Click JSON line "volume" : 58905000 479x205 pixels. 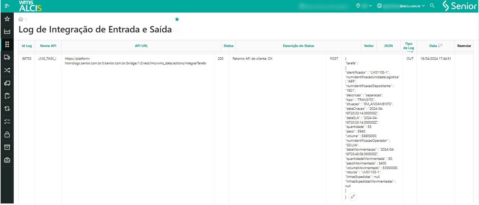[x=361, y=136]
